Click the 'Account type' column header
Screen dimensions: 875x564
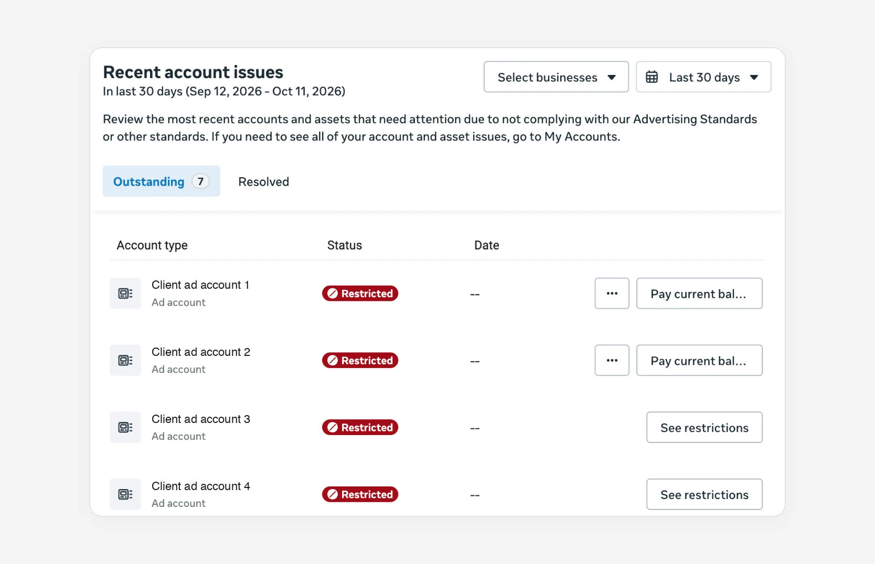click(x=152, y=245)
